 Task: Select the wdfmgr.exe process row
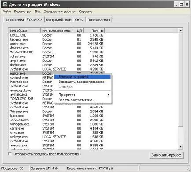click(56, 137)
